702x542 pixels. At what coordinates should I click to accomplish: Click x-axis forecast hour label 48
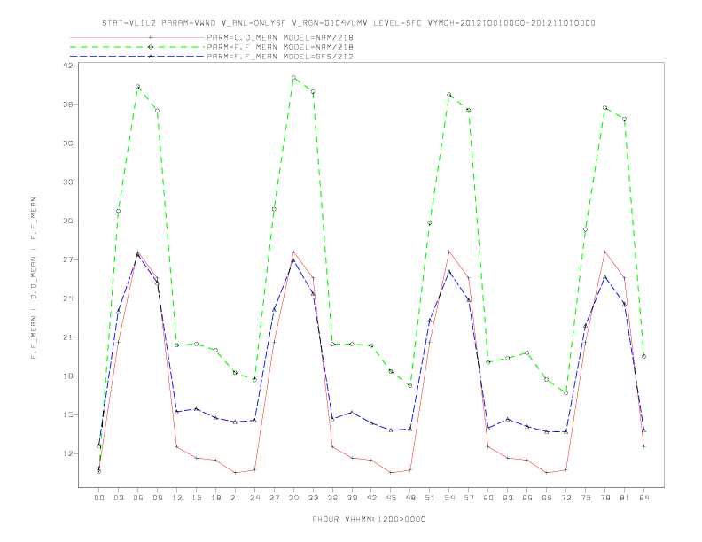[410, 498]
